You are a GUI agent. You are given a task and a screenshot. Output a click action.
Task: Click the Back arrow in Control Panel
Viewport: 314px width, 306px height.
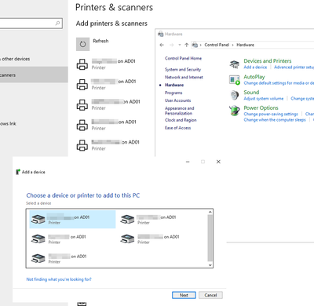click(162, 45)
